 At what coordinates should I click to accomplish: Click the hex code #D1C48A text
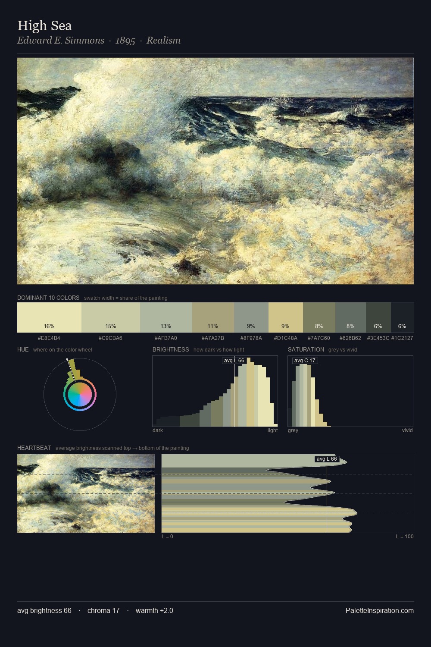tap(286, 338)
